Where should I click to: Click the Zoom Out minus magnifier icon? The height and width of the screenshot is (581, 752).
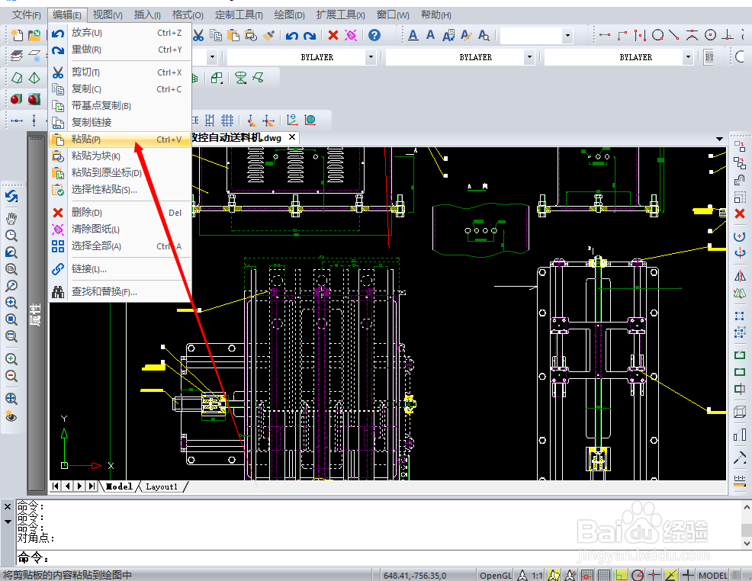(11, 376)
